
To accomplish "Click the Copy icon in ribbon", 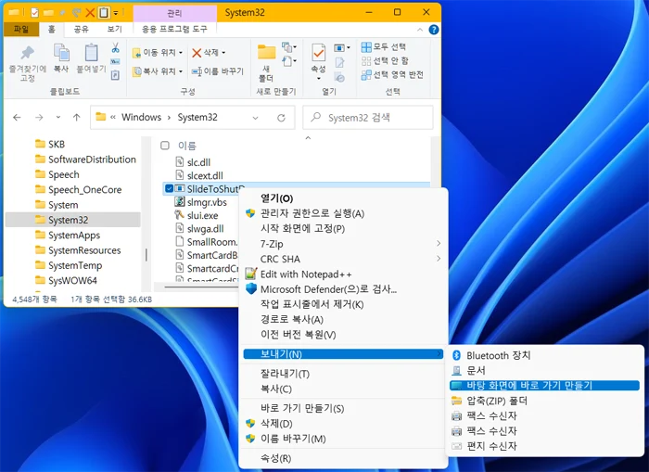I will pyautogui.click(x=61, y=53).
